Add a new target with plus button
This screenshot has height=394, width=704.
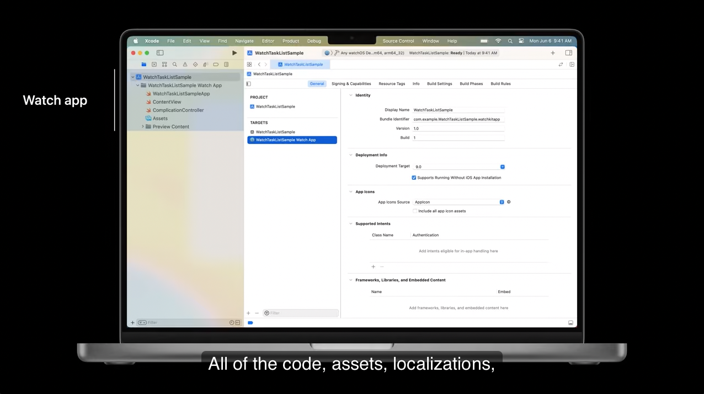tap(248, 313)
